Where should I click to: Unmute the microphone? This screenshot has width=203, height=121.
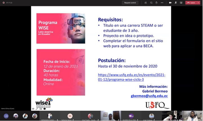(176, 3)
